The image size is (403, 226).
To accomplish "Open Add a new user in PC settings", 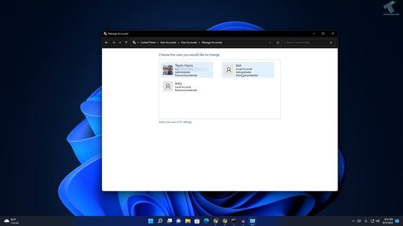I will (x=175, y=122).
